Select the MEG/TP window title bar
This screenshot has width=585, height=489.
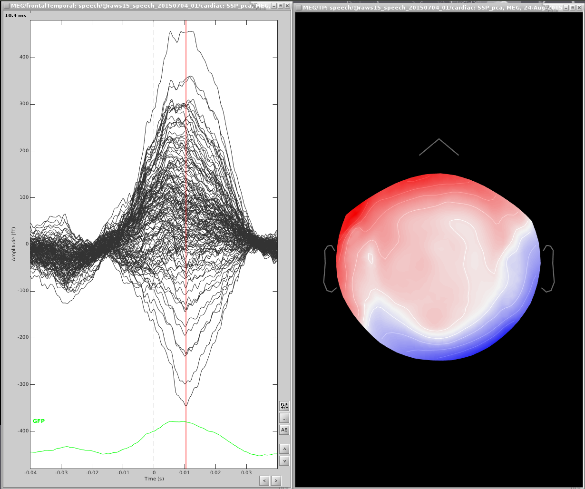point(428,7)
